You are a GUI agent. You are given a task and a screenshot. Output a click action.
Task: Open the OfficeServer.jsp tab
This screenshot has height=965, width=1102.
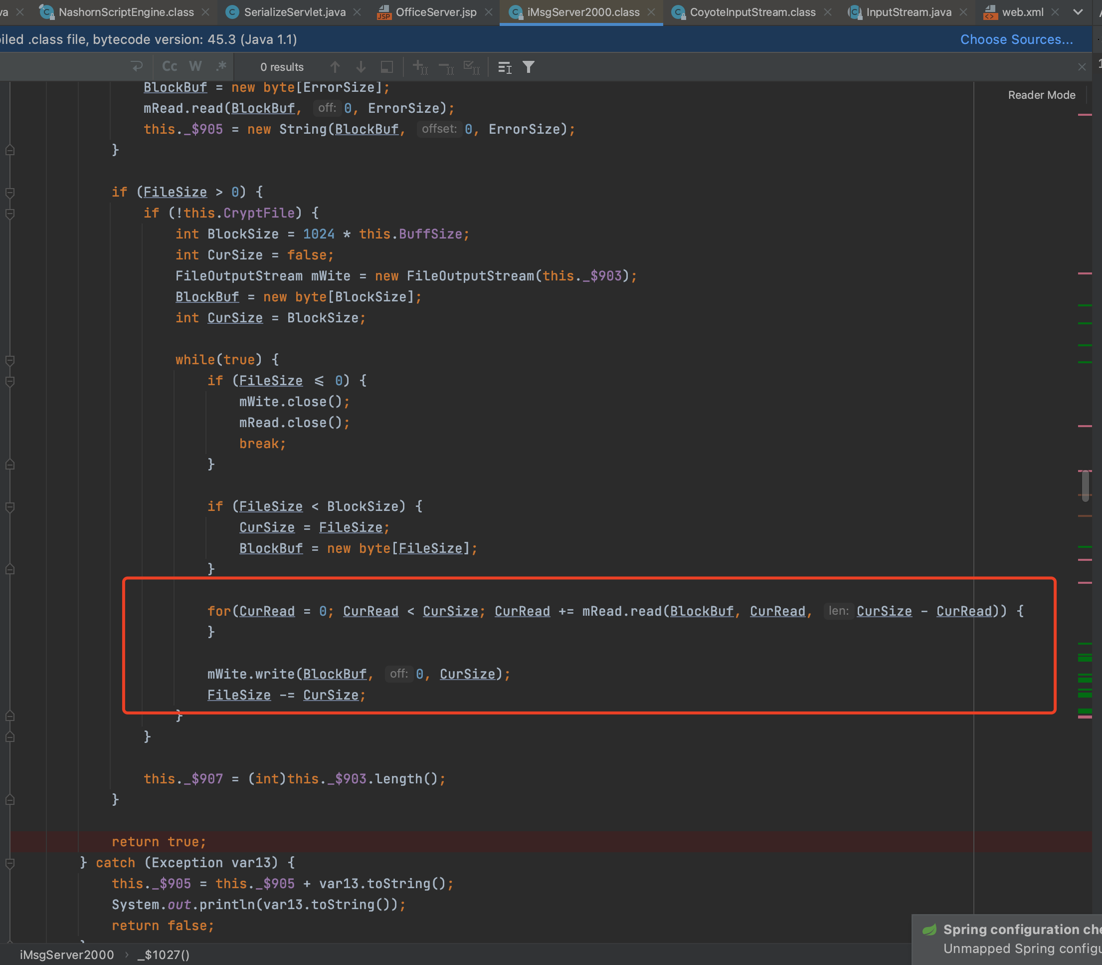(435, 12)
